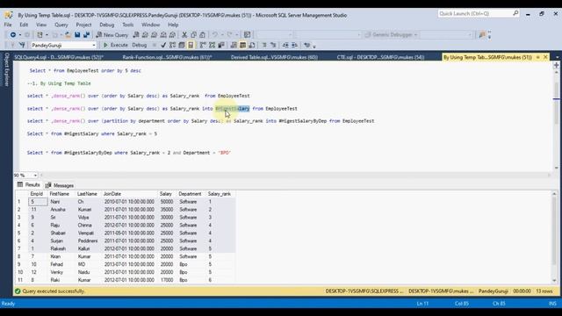Open the File menu
Image resolution: width=562 pixels, height=316 pixels.
[8, 25]
